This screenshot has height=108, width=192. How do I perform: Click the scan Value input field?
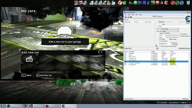point(176,26)
